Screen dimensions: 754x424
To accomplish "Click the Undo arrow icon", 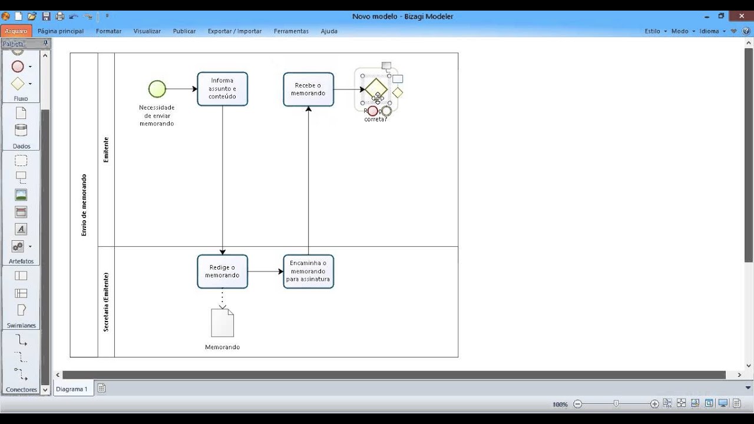I will coord(74,16).
